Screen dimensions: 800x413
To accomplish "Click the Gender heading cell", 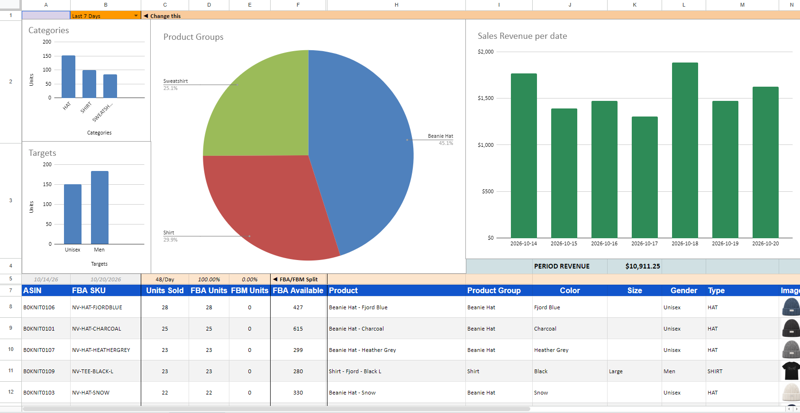I will [x=684, y=290].
